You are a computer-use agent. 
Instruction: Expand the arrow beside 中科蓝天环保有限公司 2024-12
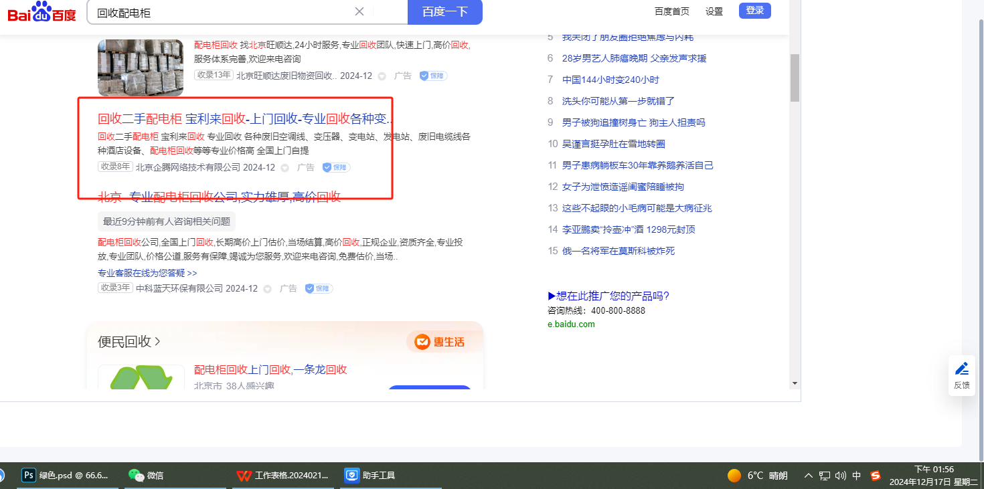pyautogui.click(x=267, y=289)
